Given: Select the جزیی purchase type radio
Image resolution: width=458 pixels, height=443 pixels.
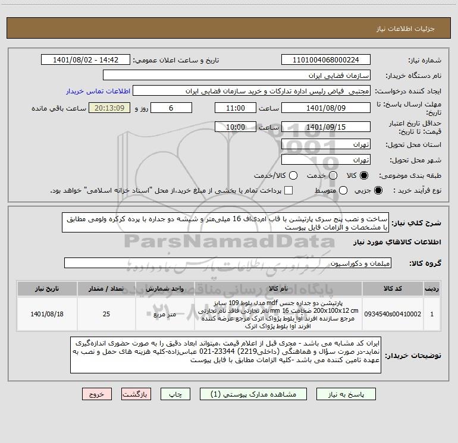Looking at the screenshot, I should (378, 190).
